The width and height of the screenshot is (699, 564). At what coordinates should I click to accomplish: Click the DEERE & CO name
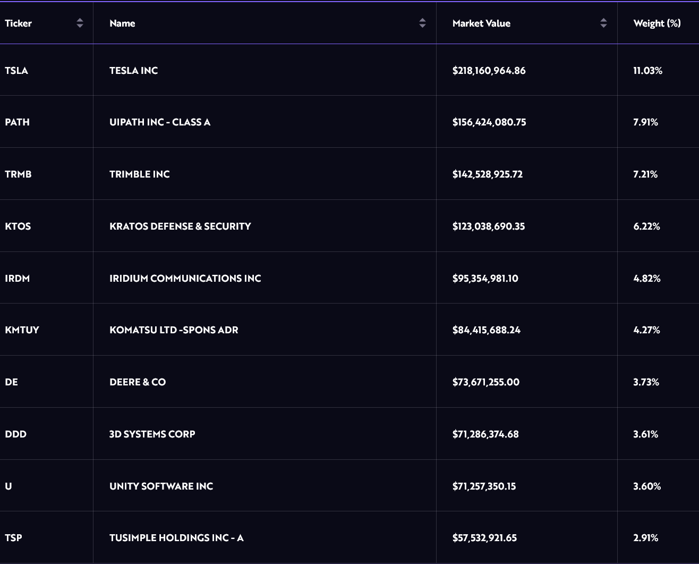(x=138, y=382)
